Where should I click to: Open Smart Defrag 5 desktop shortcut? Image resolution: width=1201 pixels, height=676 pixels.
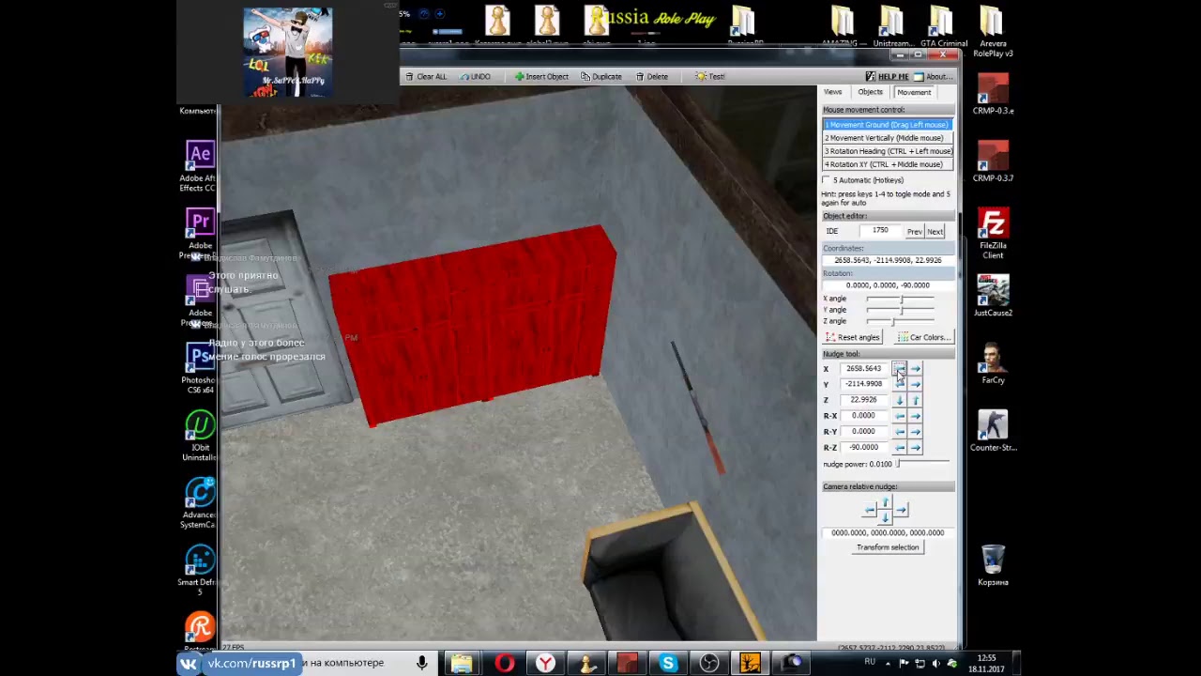click(x=199, y=571)
